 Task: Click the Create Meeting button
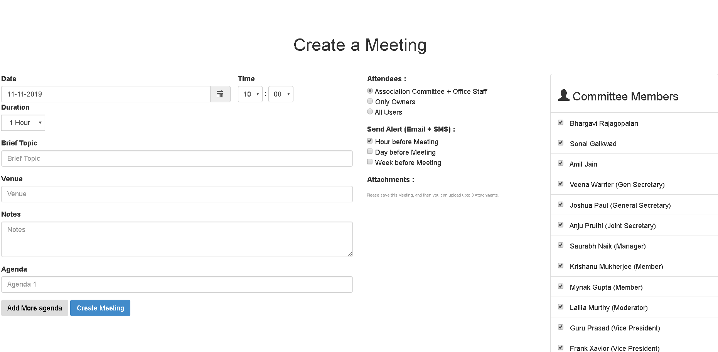100,308
